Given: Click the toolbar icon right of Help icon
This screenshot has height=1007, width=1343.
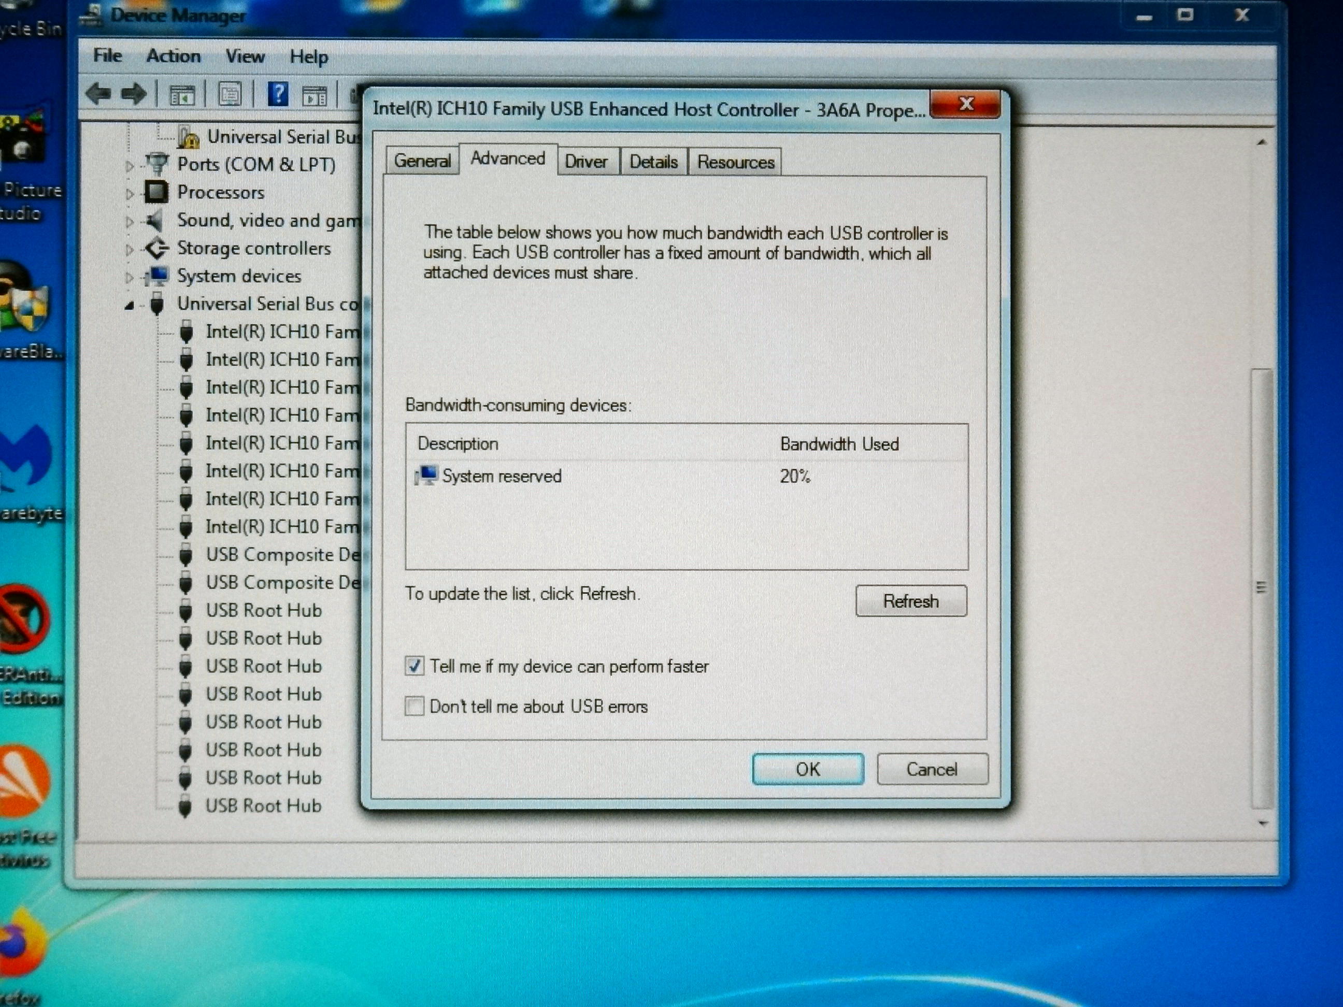Looking at the screenshot, I should tap(315, 96).
